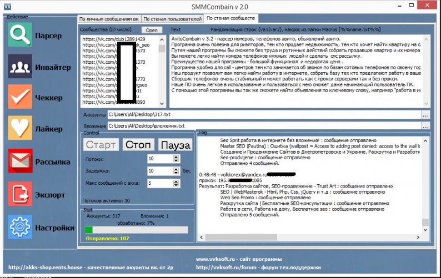Screen dimensions: 441x278
Task: Open the Парсер magnifier icon
Action: 19,34
